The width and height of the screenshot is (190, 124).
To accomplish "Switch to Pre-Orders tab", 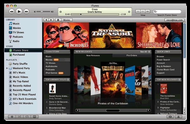I will point(132,55).
